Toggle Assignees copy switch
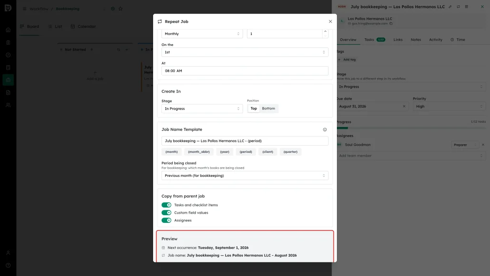Image resolution: width=490 pixels, height=276 pixels. (166, 220)
